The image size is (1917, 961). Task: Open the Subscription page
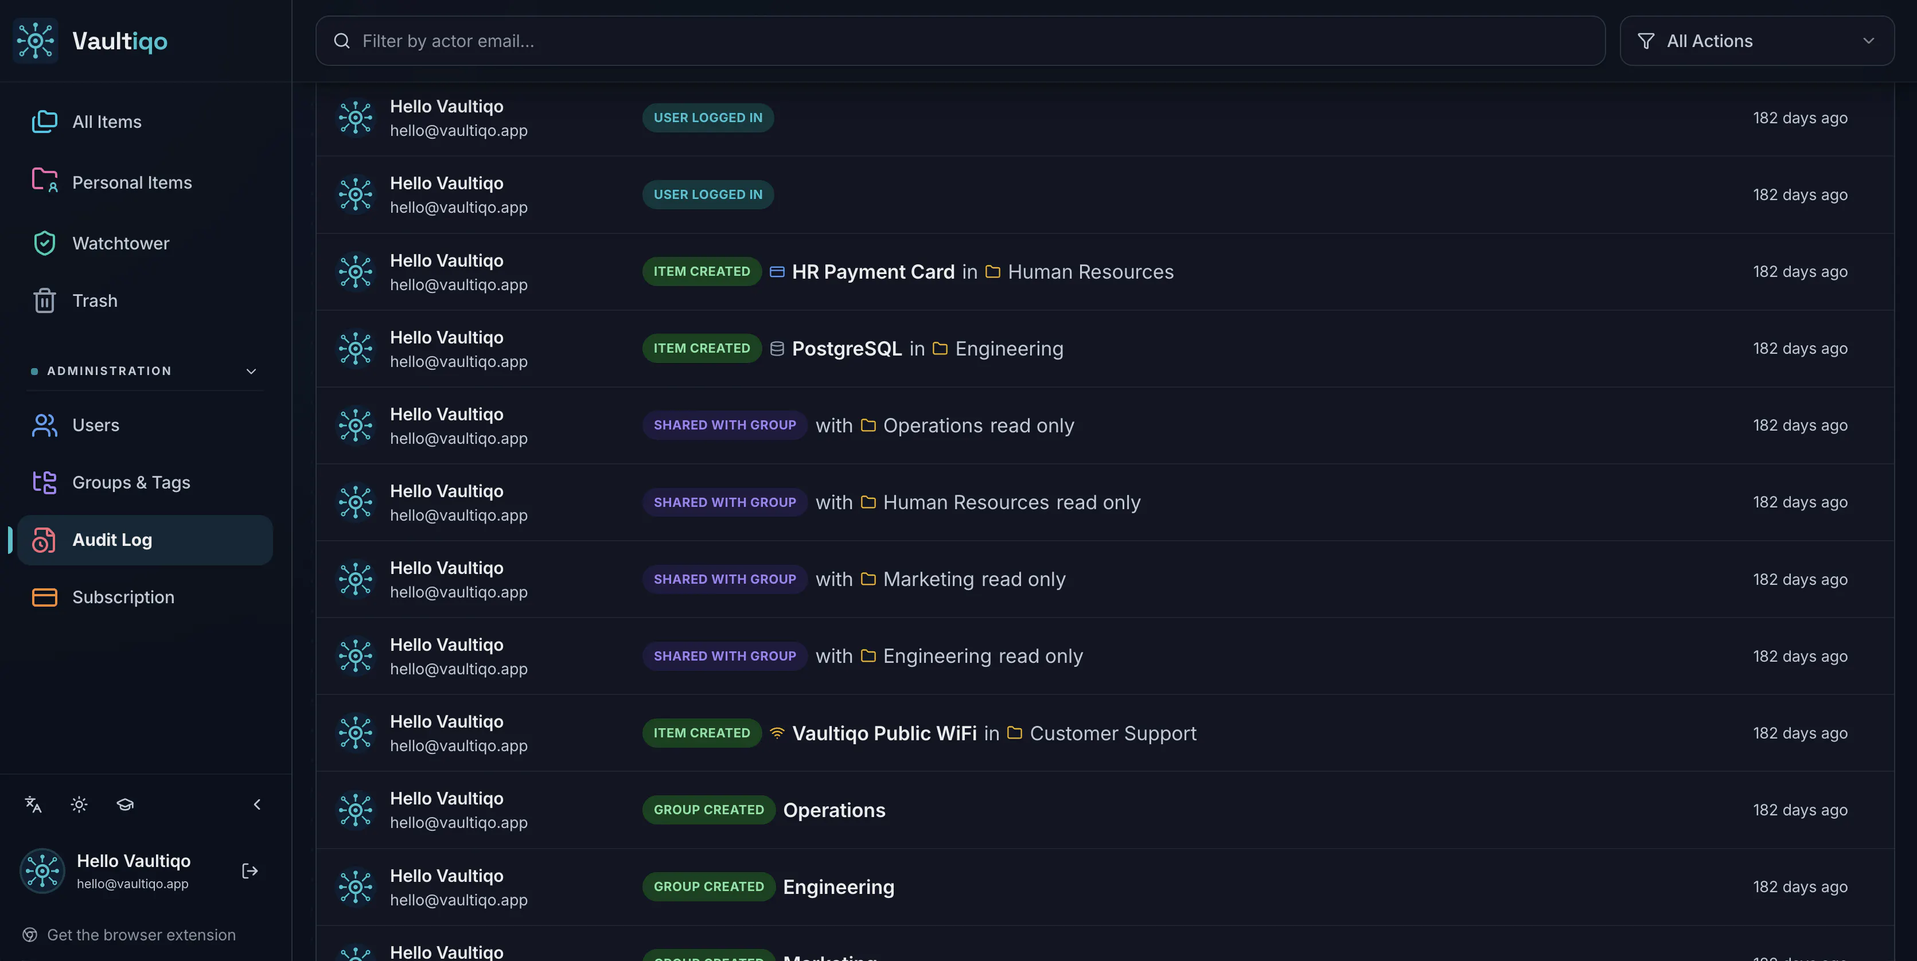click(x=145, y=597)
